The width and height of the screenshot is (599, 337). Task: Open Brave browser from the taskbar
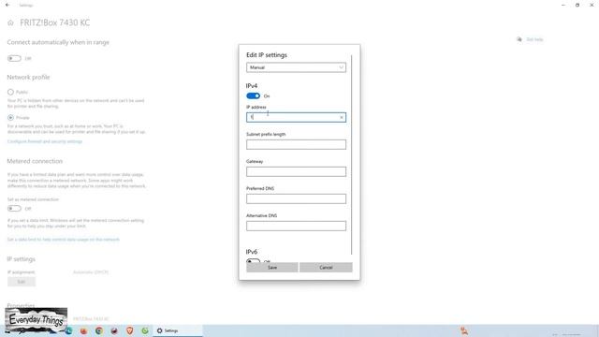129,330
